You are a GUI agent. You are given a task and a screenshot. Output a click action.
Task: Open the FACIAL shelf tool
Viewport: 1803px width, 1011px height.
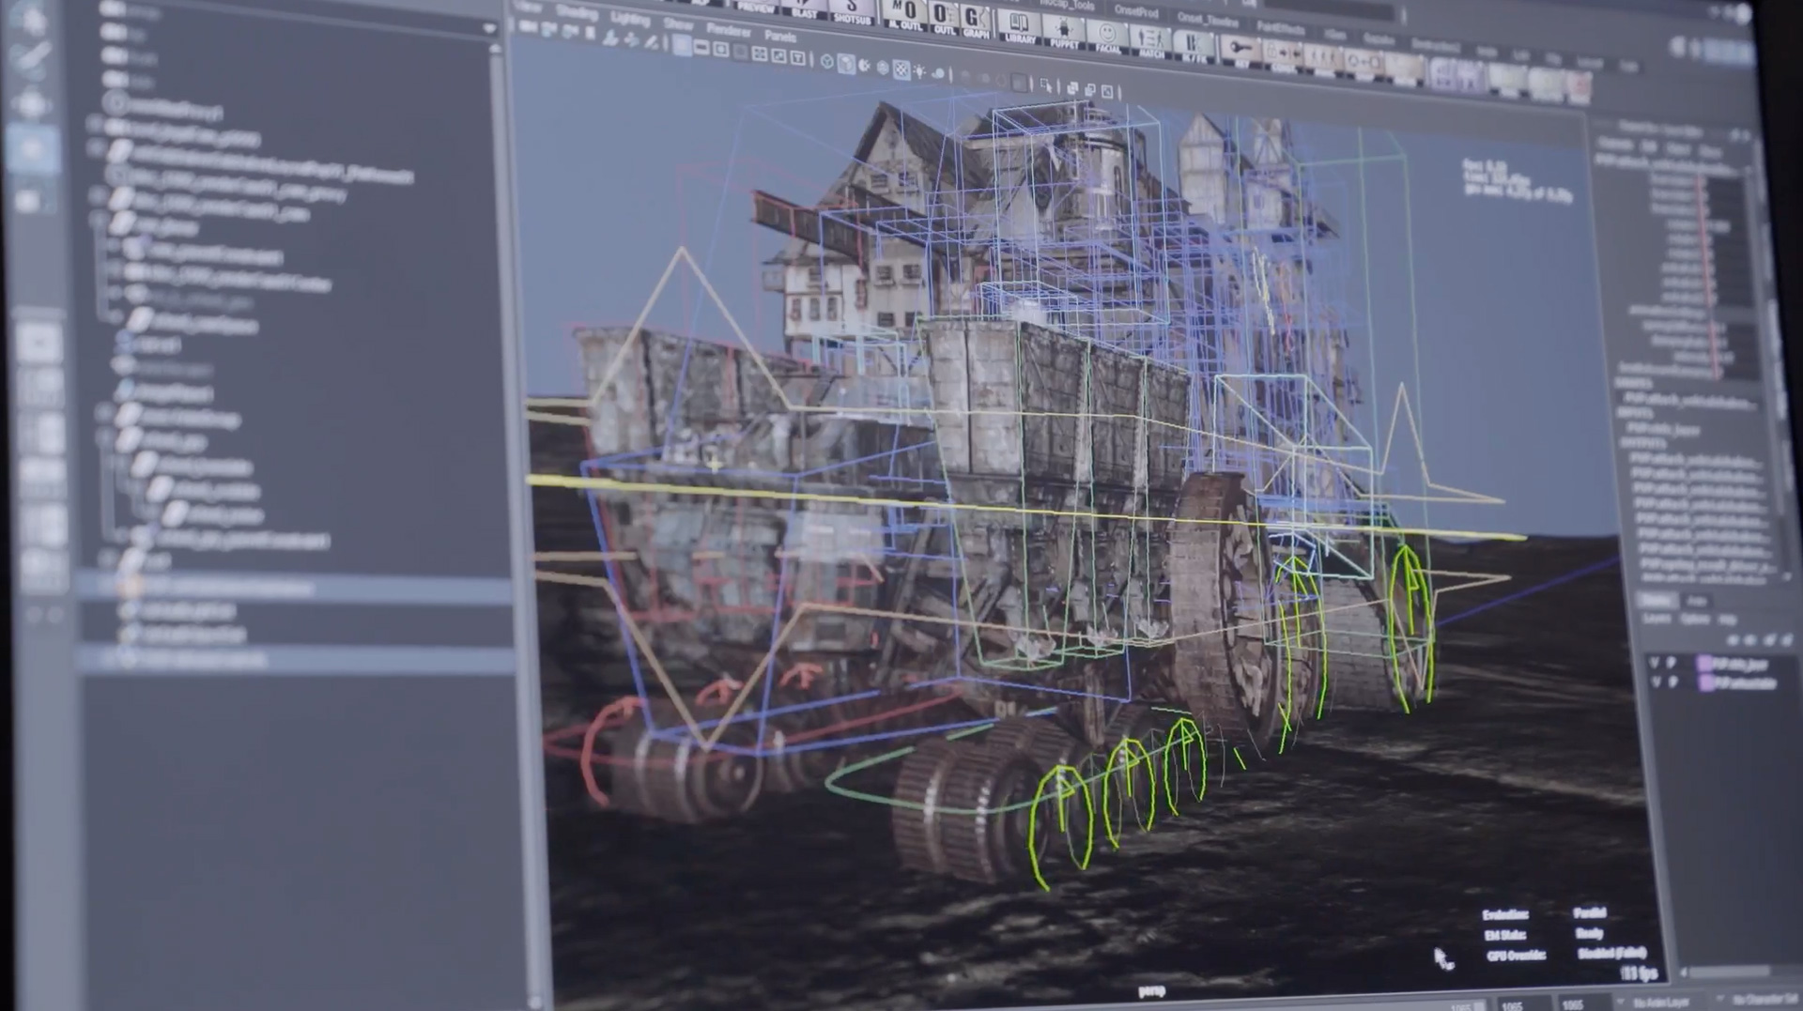pos(1108,36)
